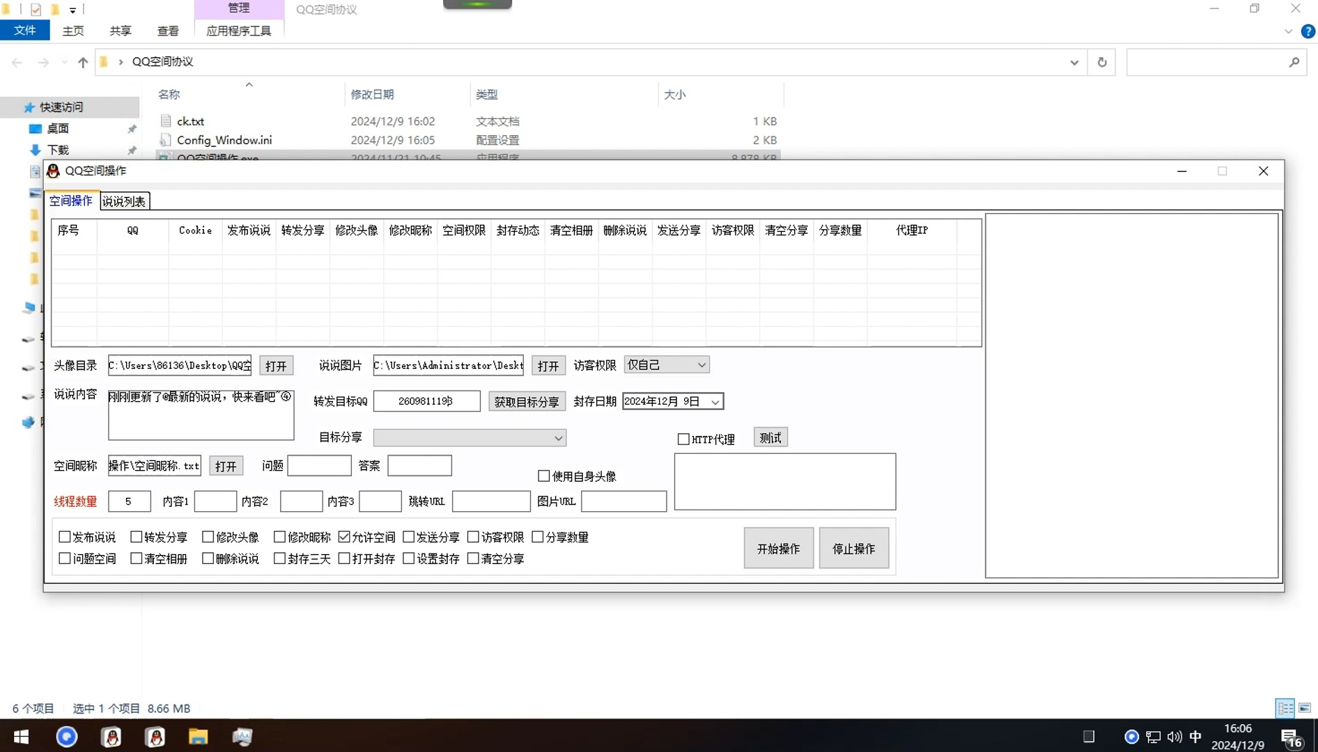Click Downloads arrow icon in sidebar
This screenshot has width=1318, height=752.
pos(35,150)
